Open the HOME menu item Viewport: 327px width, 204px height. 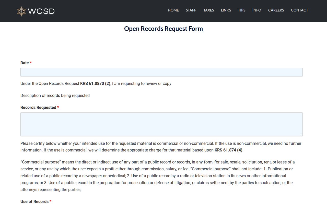click(x=173, y=10)
